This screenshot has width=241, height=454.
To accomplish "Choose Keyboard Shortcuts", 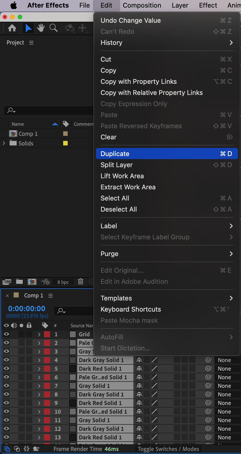I will click(x=167, y=309).
